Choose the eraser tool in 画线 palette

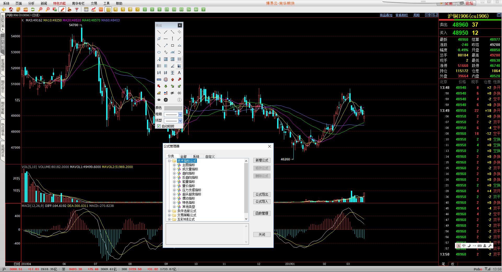pyautogui.click(x=159, y=93)
